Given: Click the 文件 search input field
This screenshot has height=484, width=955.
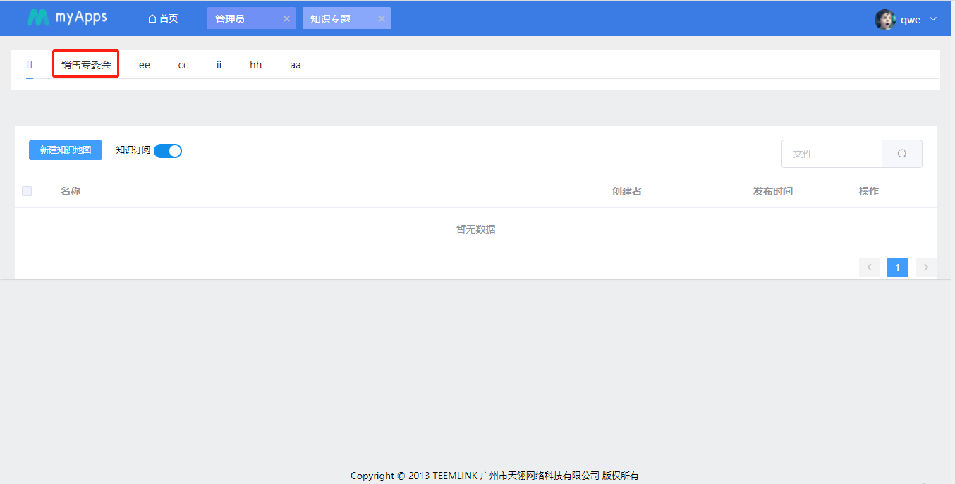Looking at the screenshot, I should pyautogui.click(x=832, y=154).
